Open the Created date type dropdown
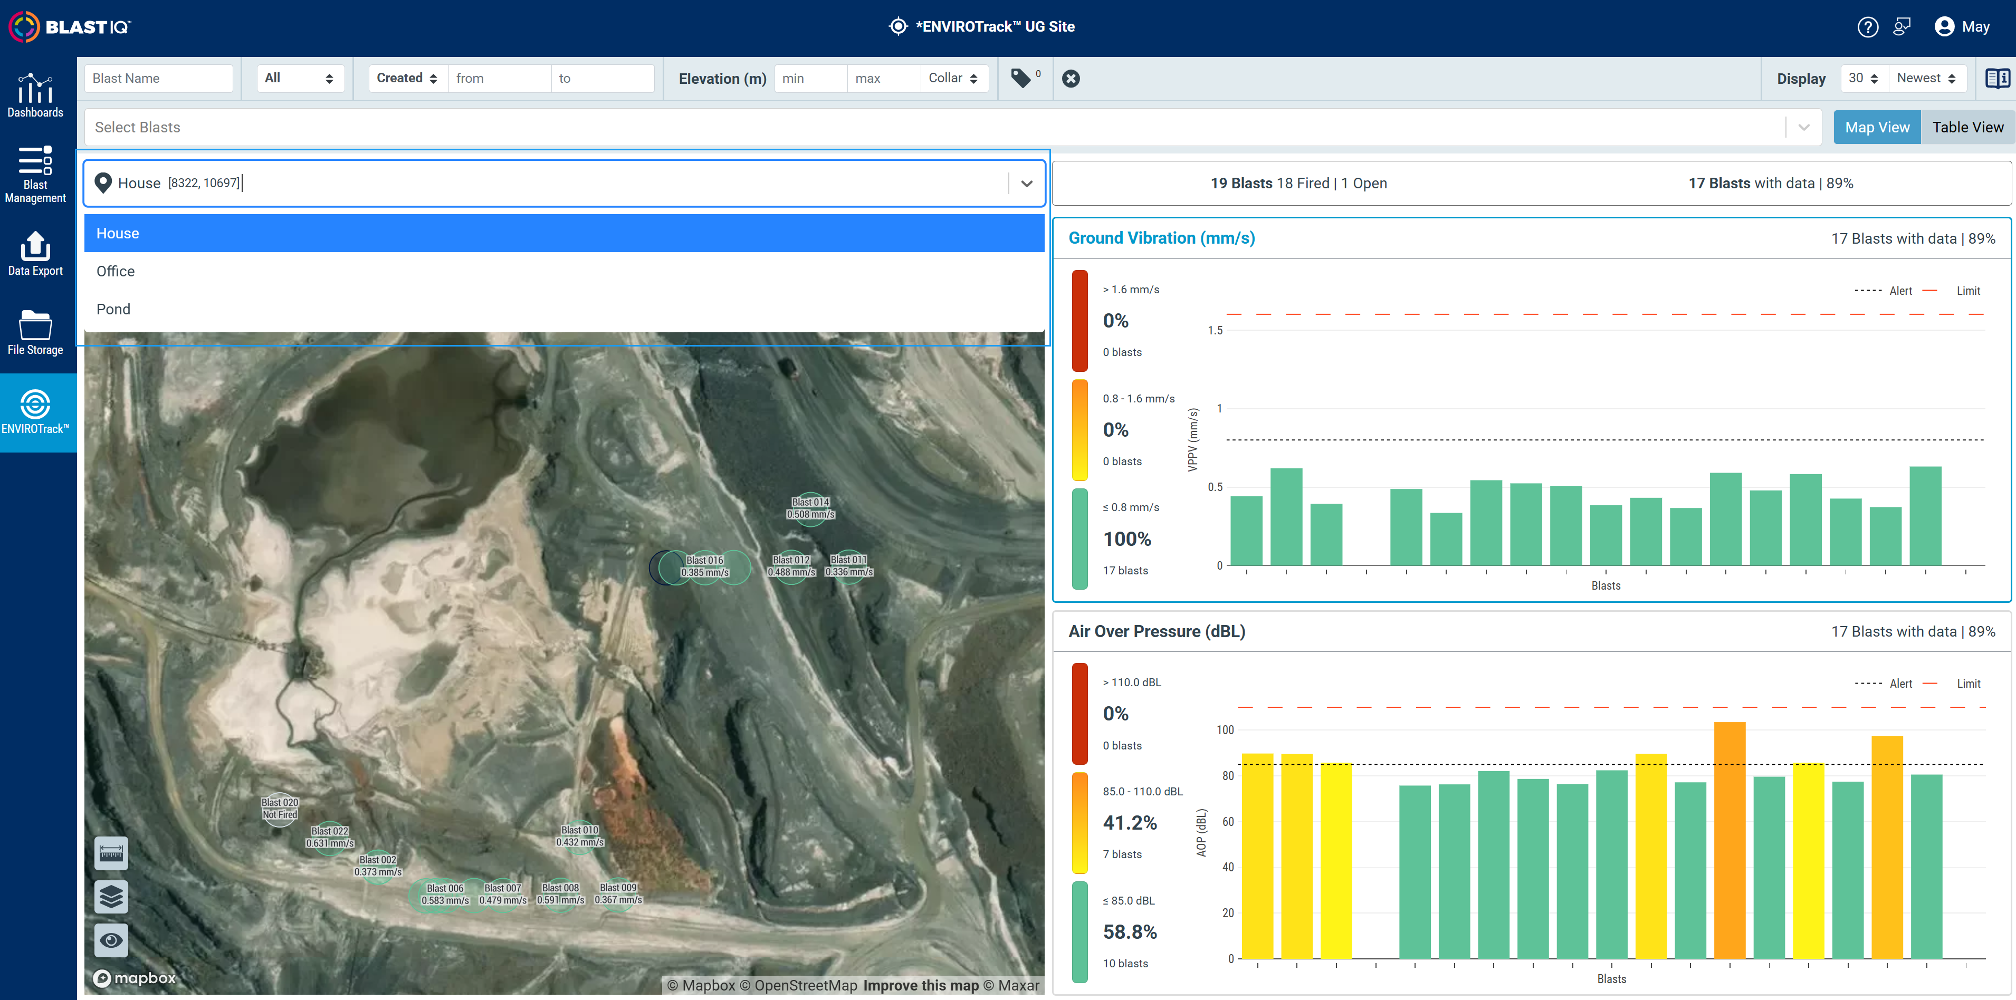 408,78
